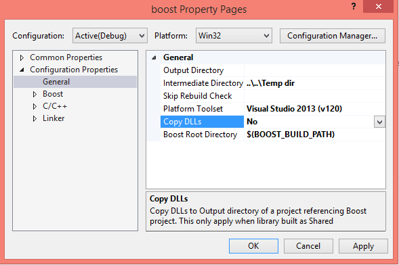Click the Output Directory value field
Viewport: 399px width, 265px height.
(315, 70)
